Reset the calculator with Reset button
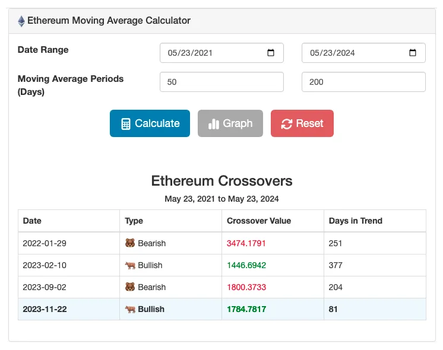 (x=302, y=123)
